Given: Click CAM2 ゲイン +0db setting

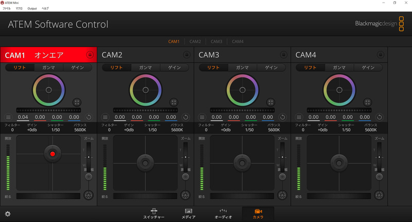Looking at the screenshot, I should tap(129, 127).
